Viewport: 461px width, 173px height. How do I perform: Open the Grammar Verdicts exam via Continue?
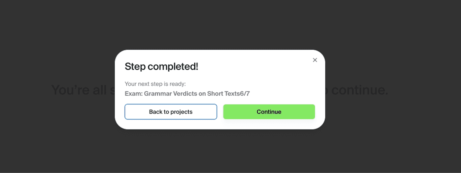269,112
